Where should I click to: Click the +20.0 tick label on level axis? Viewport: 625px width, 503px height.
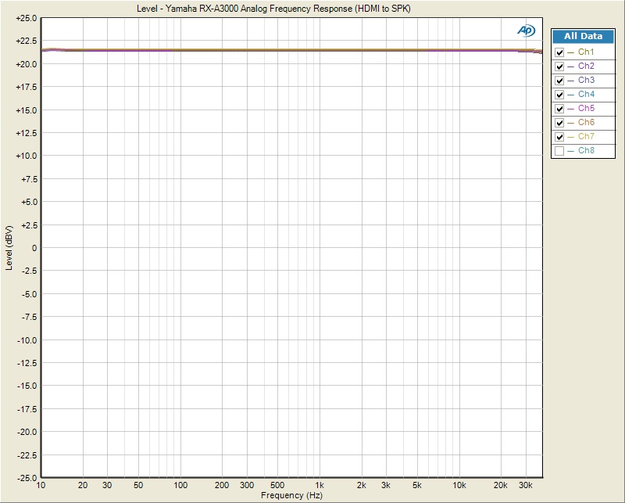[x=26, y=64]
